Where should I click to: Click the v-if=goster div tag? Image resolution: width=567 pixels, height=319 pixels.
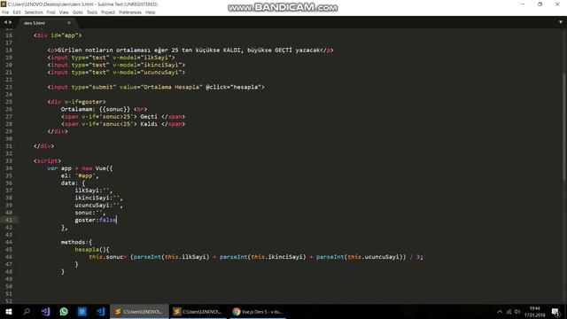[77, 102]
